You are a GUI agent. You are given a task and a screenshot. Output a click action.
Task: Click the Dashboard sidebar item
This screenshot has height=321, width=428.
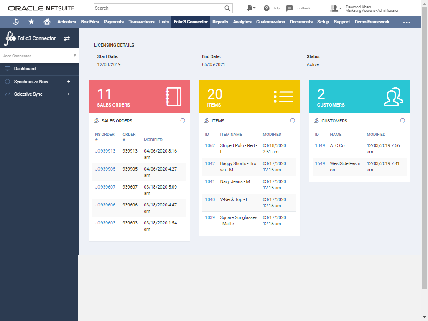click(x=39, y=69)
